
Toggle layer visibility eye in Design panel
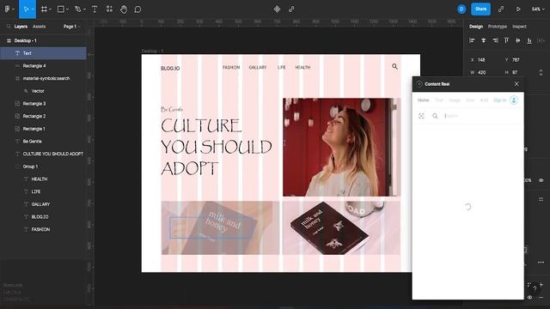pos(541,180)
